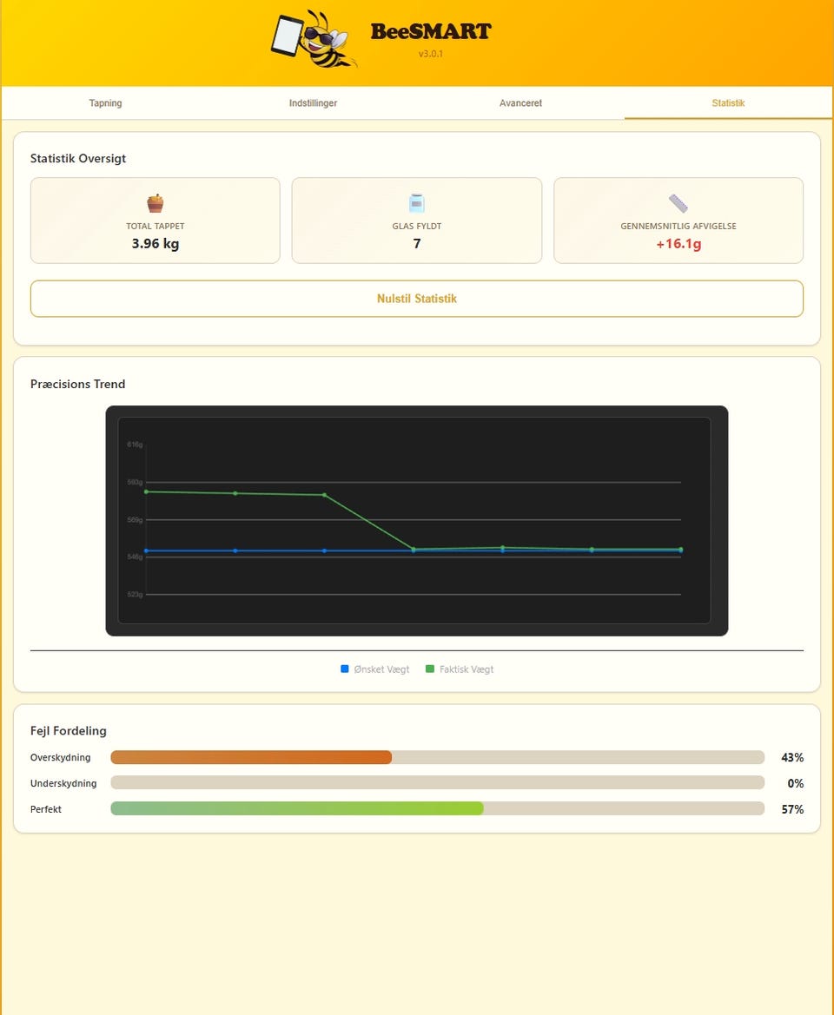The image size is (834, 1015).
Task: Select the Statistik tab
Action: tap(729, 103)
